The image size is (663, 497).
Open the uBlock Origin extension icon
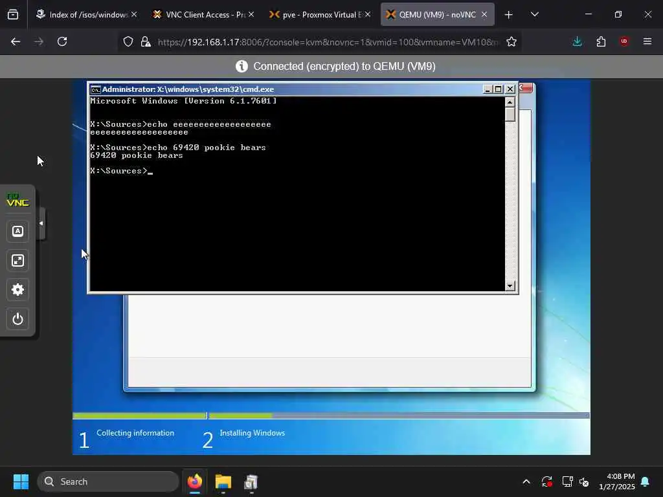(624, 41)
